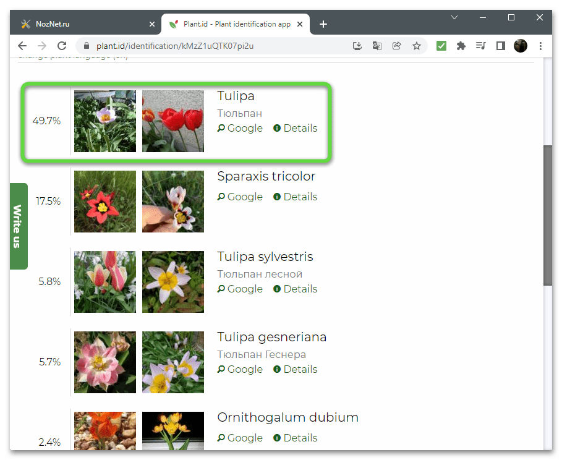Open first Tulipa sylvestris thumbnail
562x460 pixels.
(x=105, y=282)
